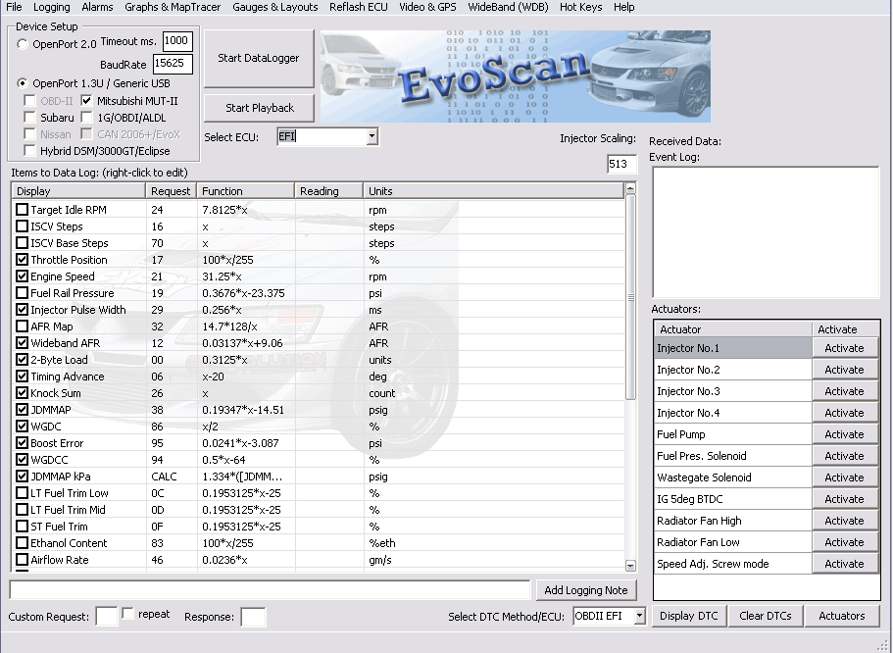Check ISCV Steps logging item
This screenshot has height=653, width=893.
tap(23, 226)
